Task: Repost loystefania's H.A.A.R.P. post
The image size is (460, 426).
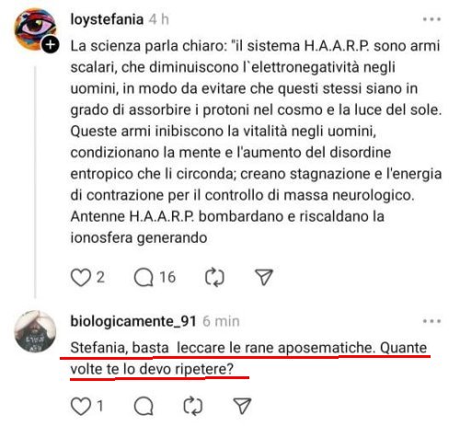Action: coord(214,277)
